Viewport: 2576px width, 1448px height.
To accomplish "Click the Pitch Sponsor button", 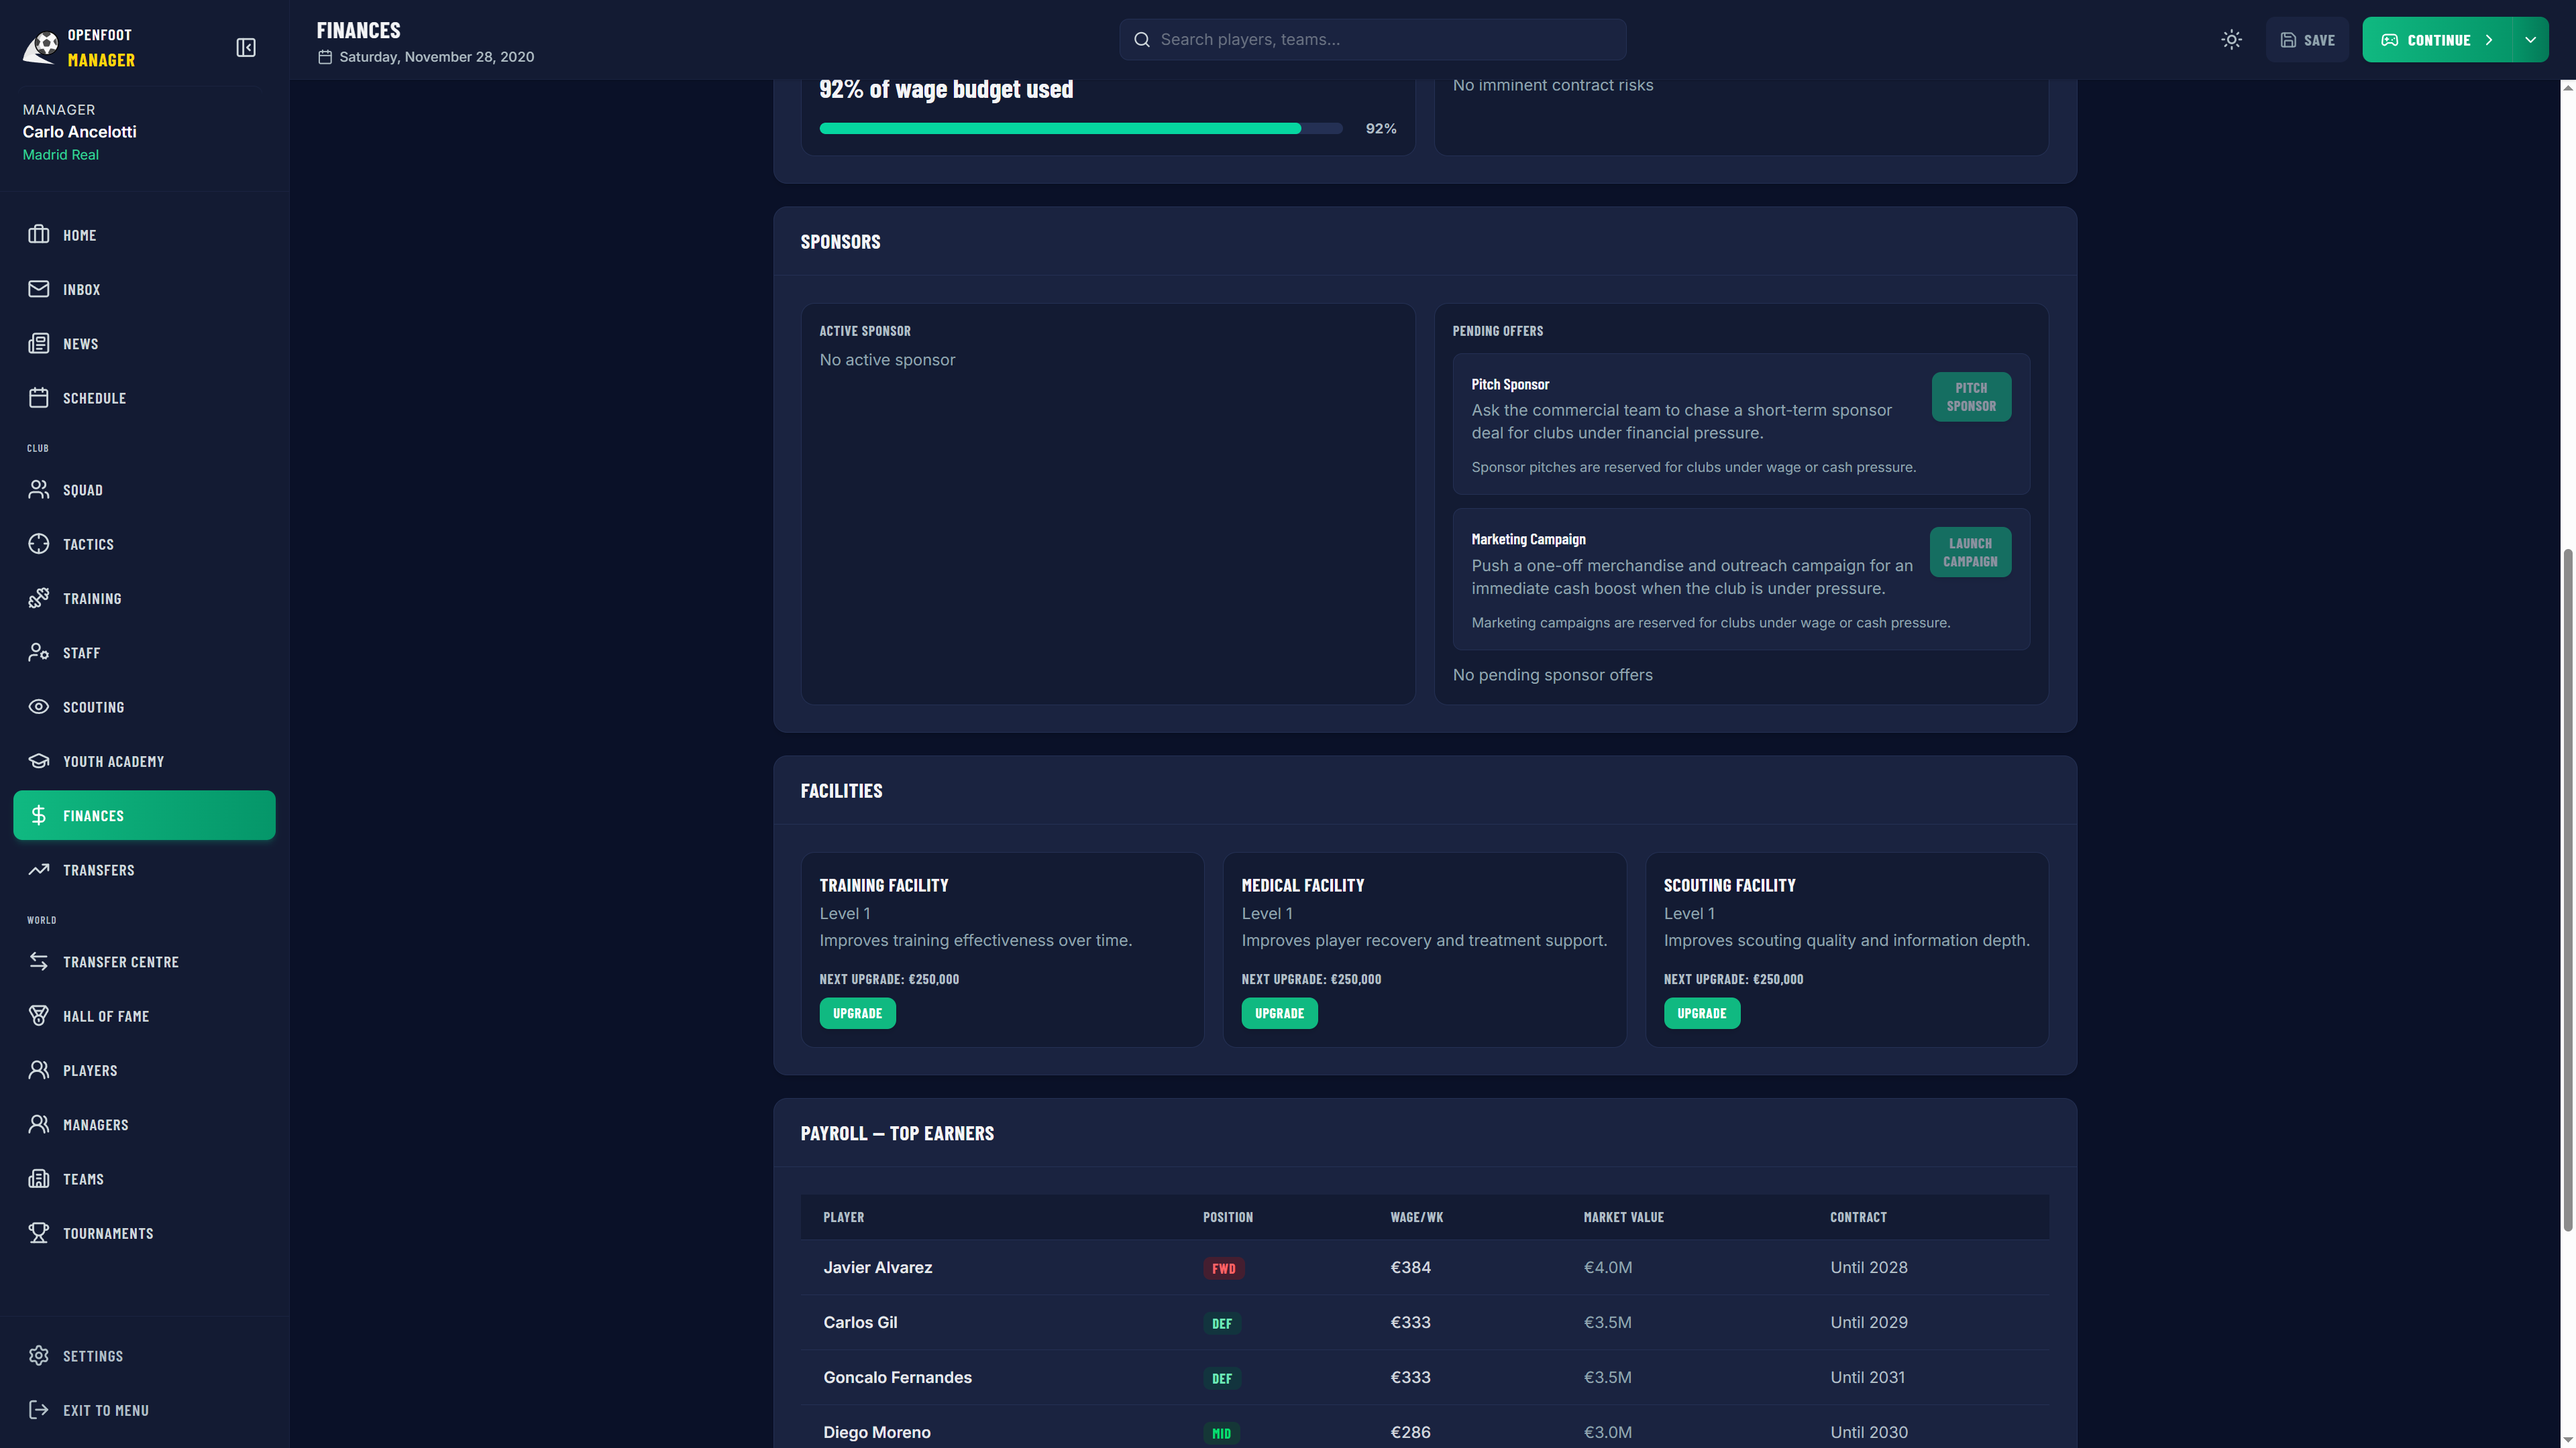I will 1971,397.
